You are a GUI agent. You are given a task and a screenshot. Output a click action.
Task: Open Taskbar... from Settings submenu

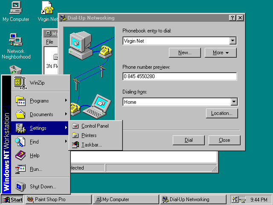tap(96, 145)
